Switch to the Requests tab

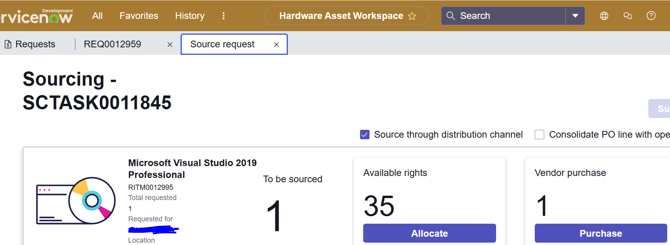click(x=30, y=44)
